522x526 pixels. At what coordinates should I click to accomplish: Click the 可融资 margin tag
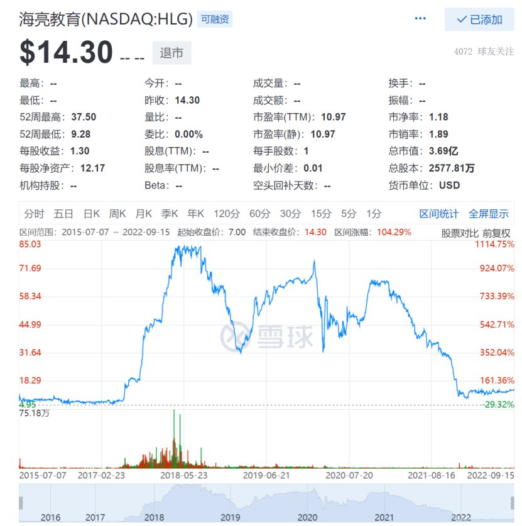215,19
